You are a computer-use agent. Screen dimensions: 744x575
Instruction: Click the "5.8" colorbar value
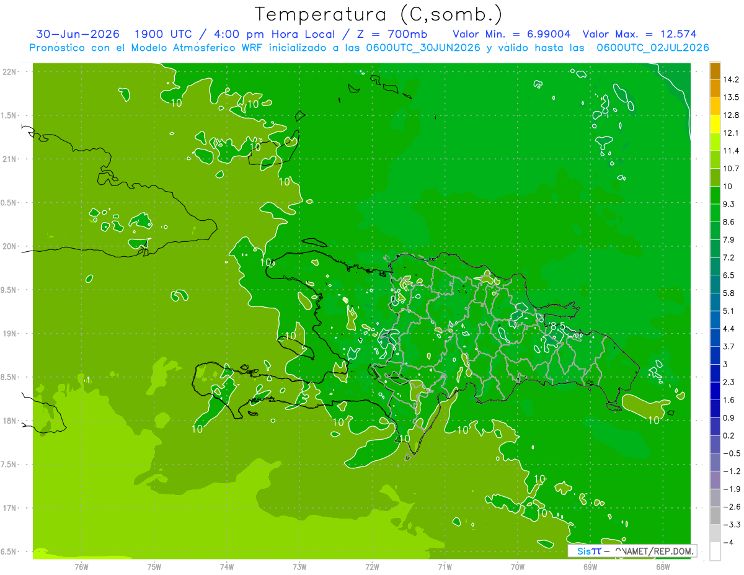[730, 293]
